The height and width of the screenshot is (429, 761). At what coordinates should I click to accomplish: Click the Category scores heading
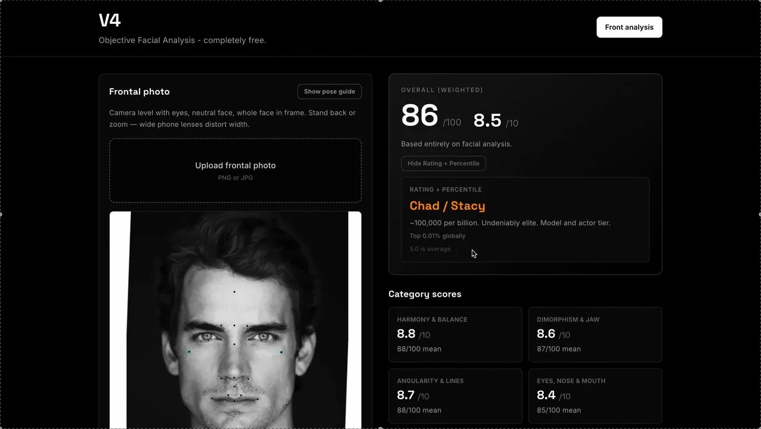(425, 294)
